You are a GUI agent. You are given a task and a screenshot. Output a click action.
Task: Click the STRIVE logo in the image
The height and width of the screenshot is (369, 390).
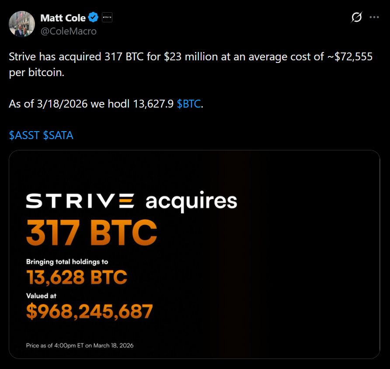(80, 202)
